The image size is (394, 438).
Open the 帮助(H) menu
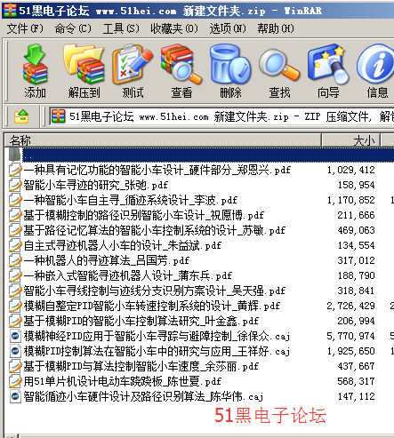coord(276,28)
